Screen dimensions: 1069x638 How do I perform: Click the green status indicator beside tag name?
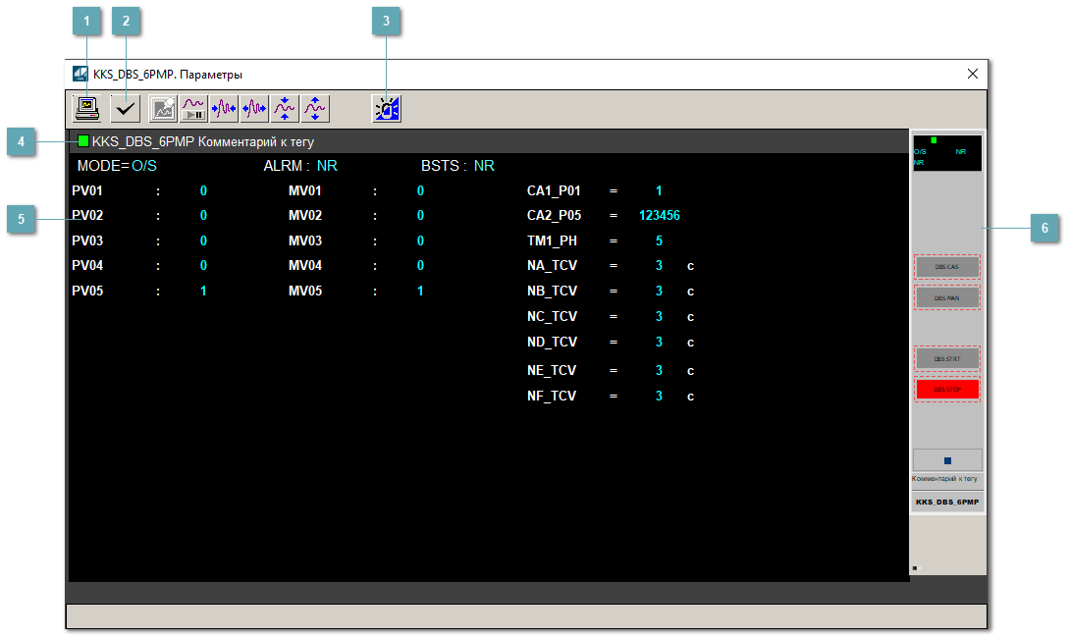coord(83,141)
